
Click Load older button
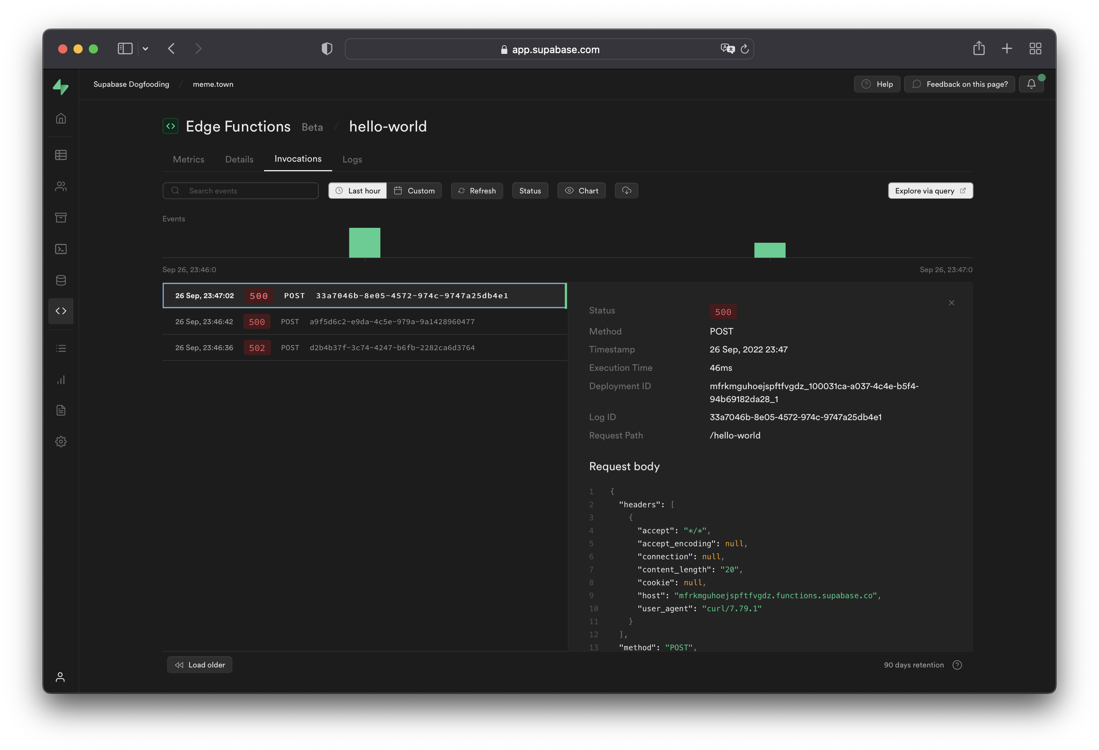200,664
